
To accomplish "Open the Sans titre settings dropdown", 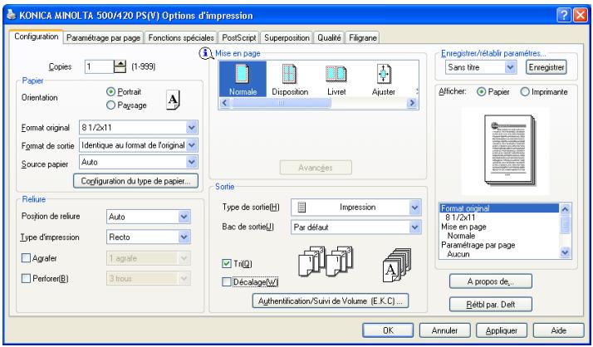I will [x=481, y=67].
